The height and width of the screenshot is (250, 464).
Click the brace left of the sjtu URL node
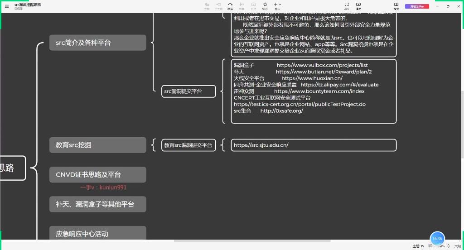[x=223, y=145]
